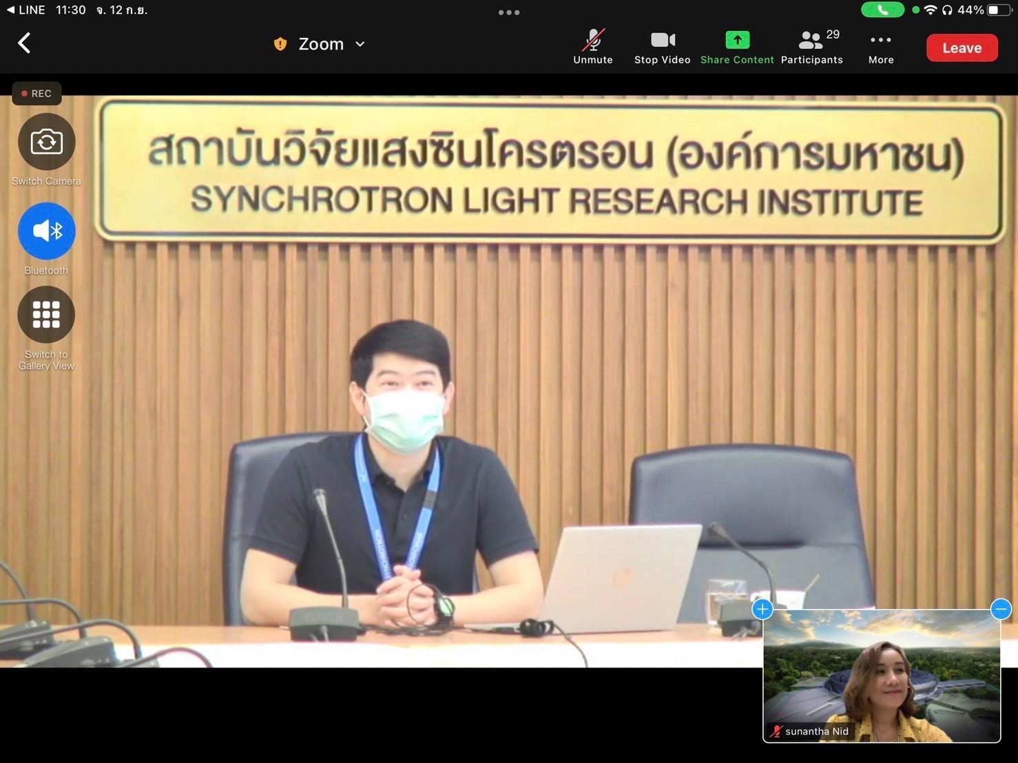Tap the Wi-Fi status icon
1018x763 pixels.
pos(931,10)
